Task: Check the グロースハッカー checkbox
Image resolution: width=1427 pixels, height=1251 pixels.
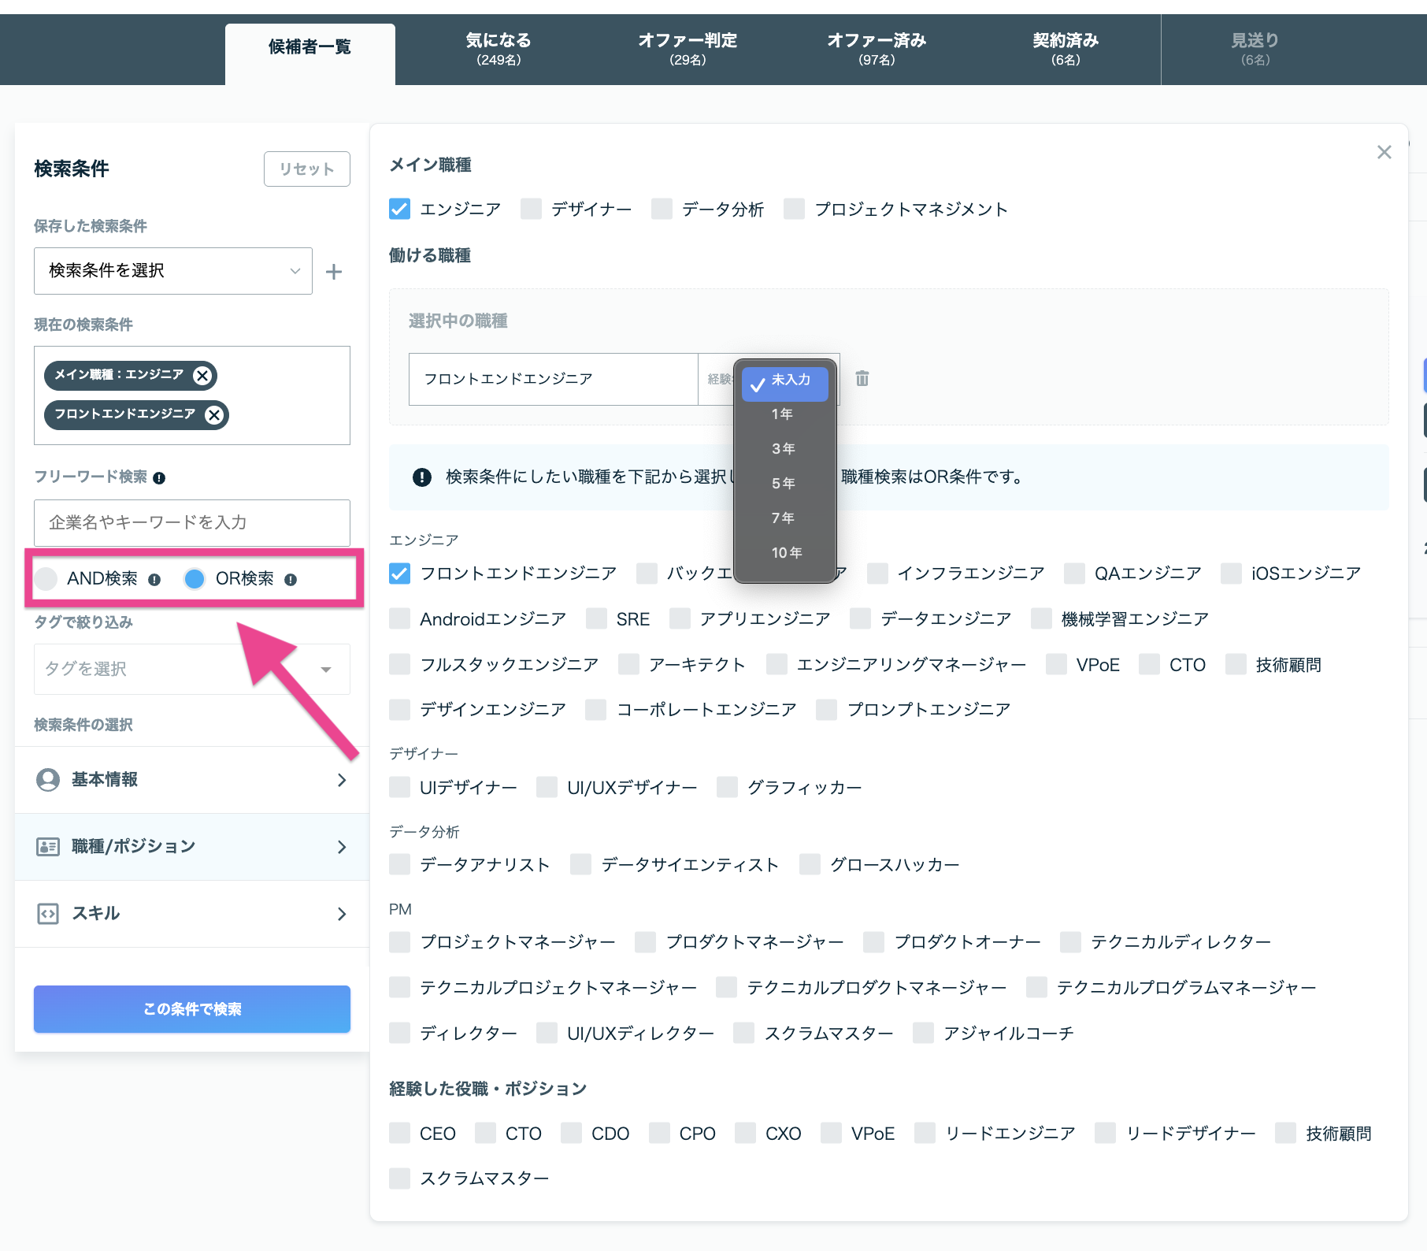Action: [810, 865]
